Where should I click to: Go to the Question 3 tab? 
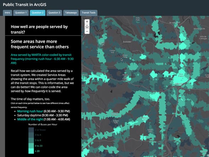click(54, 13)
